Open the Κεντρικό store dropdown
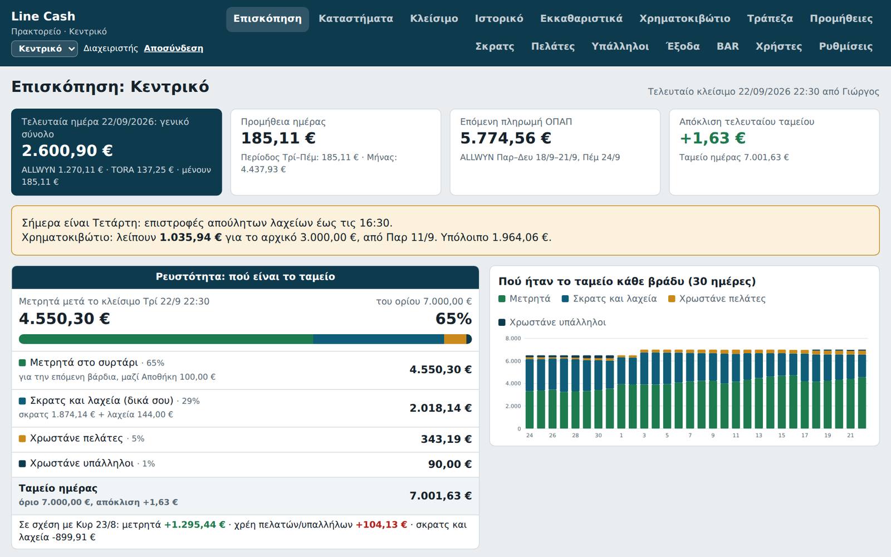The height and width of the screenshot is (557, 891). [x=45, y=48]
